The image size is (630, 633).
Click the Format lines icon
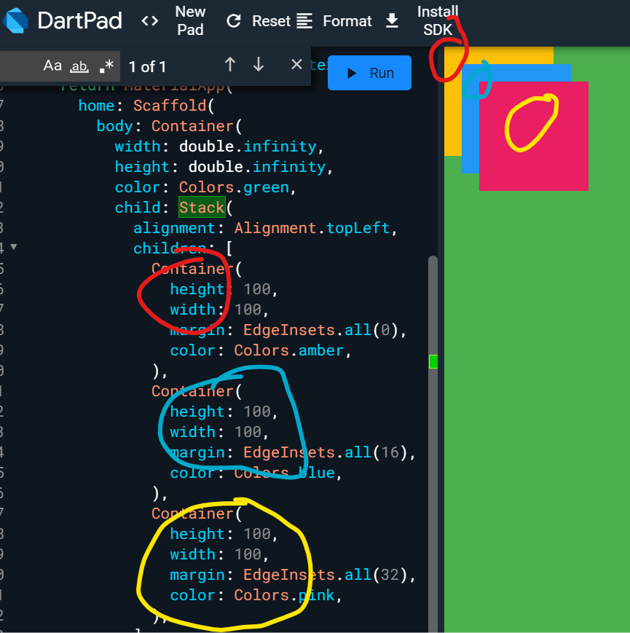click(x=304, y=21)
